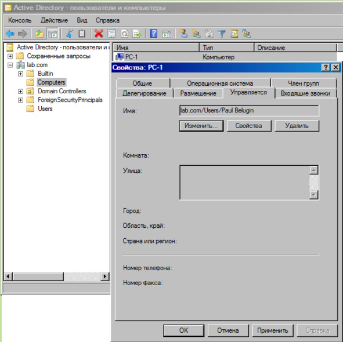Image resolution: width=343 pixels, height=342 pixels.
Task: Sort list by Имя column header
Action: 156,48
